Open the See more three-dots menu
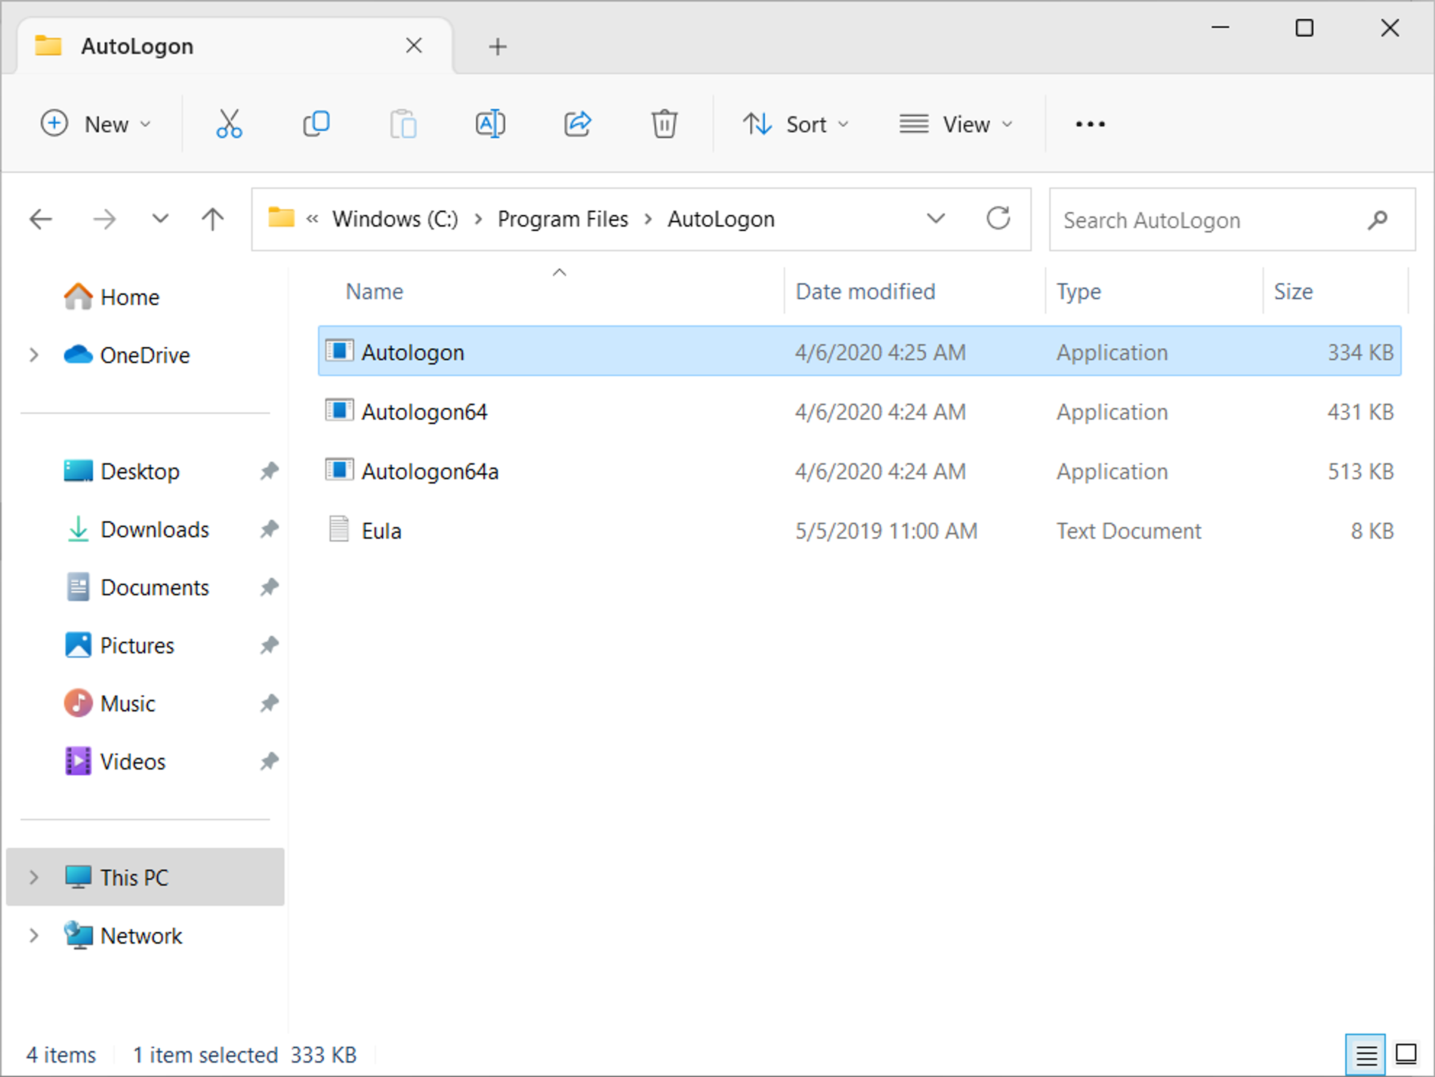Screen dimensions: 1435x1077 1090,124
